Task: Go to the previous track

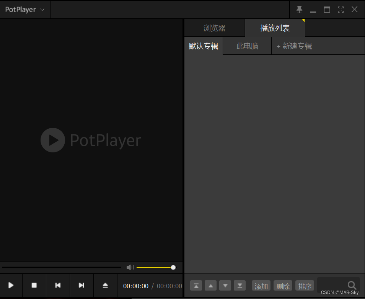Action: pyautogui.click(x=58, y=285)
